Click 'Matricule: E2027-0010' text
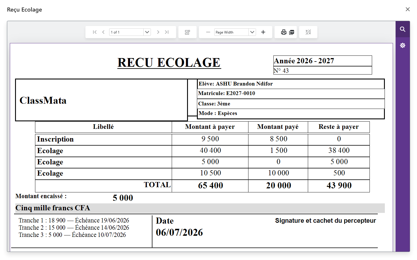Viewport: 417px width, 260px height. click(227, 93)
